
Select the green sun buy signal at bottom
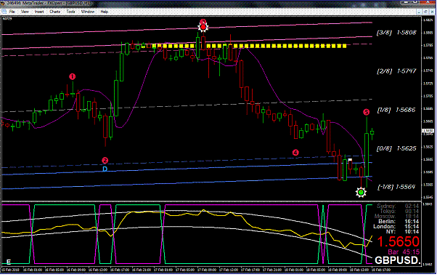tap(362, 193)
